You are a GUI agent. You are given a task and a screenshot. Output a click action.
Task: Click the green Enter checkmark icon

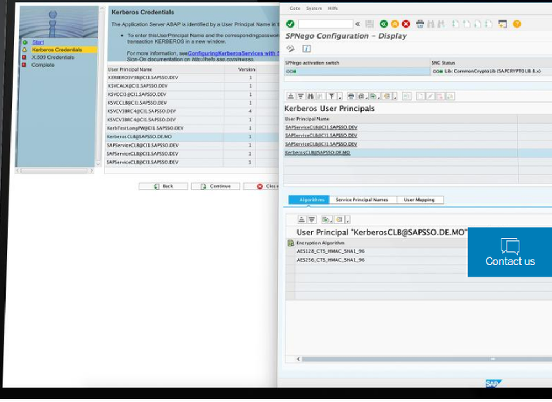(290, 24)
